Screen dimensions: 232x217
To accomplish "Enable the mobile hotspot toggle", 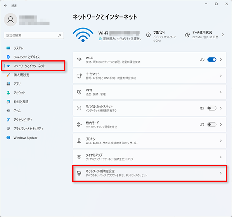I will click(212, 108).
